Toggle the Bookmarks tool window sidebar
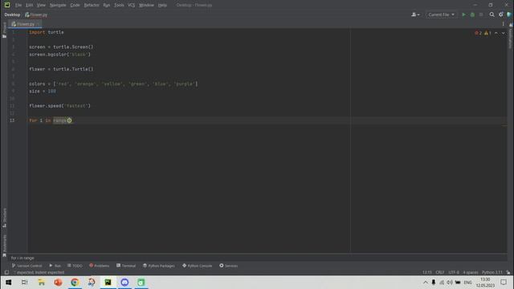The image size is (514, 289). tap(4, 246)
